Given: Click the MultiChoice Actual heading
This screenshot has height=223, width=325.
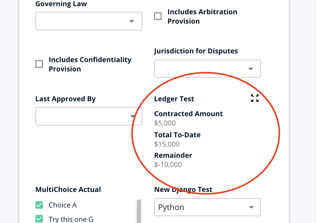Looking at the screenshot, I should tap(68, 189).
